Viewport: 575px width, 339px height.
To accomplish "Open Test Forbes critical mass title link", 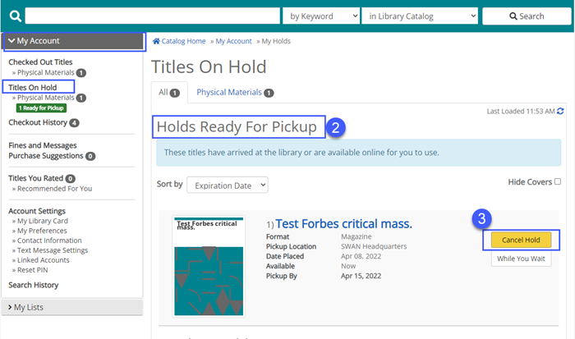I will 343,223.
